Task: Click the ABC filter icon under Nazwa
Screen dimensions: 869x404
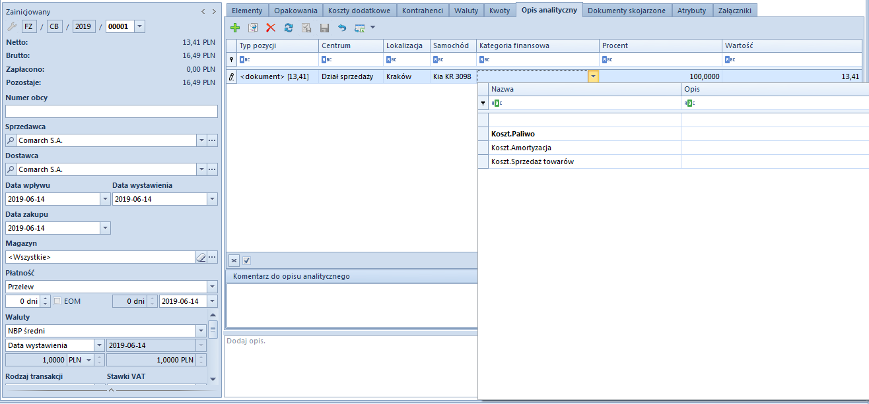Action: (496, 103)
